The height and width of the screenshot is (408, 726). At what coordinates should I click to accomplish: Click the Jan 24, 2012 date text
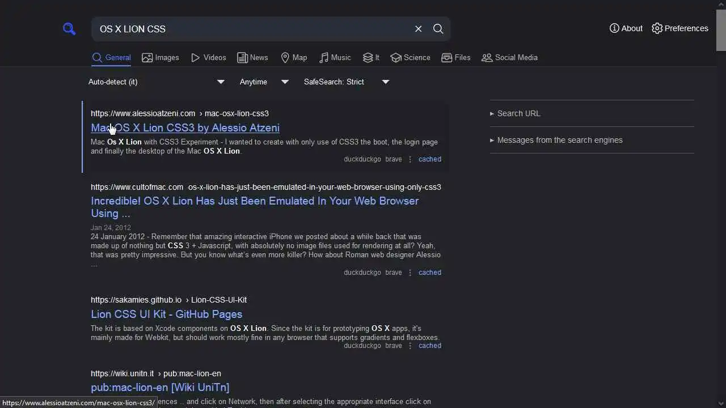click(111, 228)
